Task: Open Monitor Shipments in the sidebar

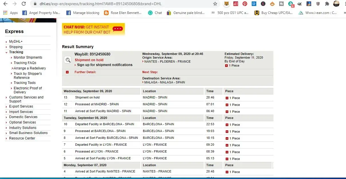Action: (x=28, y=57)
